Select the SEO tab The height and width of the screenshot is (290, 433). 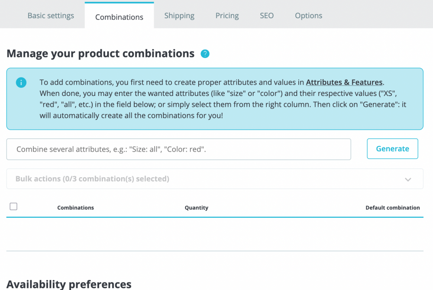(x=266, y=16)
